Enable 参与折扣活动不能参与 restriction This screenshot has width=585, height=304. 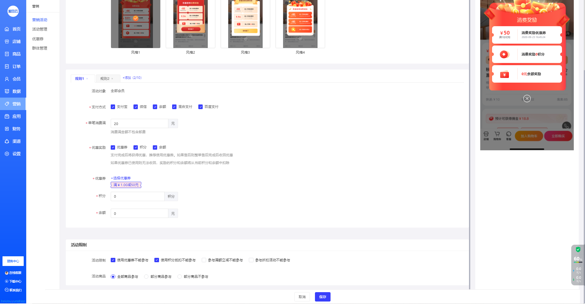point(251,260)
